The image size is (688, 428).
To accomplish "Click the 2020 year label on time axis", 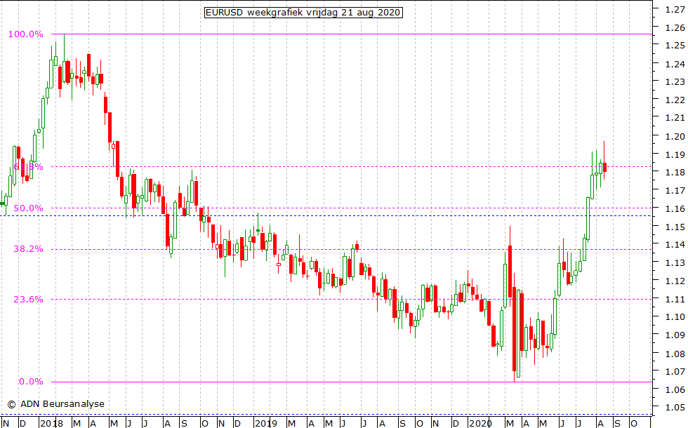I will pos(481,423).
